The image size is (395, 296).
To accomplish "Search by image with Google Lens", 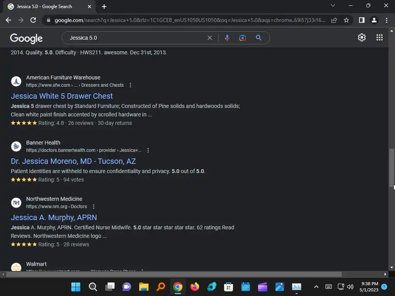I will coord(242,38).
